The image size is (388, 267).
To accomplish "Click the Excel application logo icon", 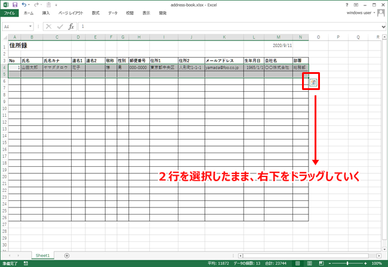I will 6,5.
